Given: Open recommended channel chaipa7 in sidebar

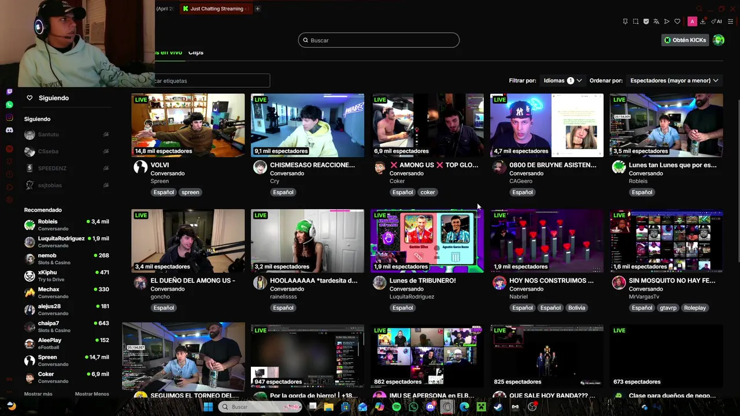Looking at the screenshot, I should pyautogui.click(x=66, y=326).
